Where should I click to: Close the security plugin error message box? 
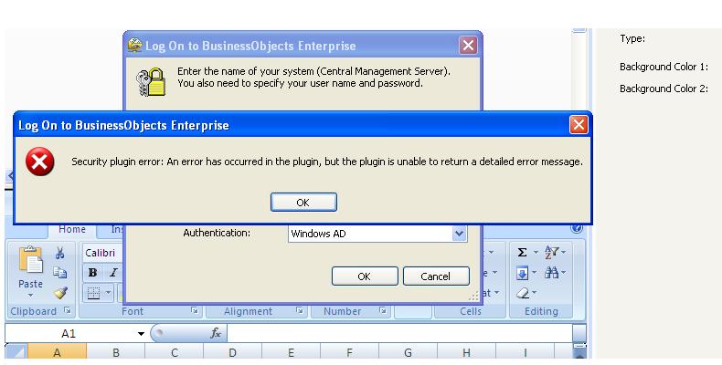pos(579,125)
